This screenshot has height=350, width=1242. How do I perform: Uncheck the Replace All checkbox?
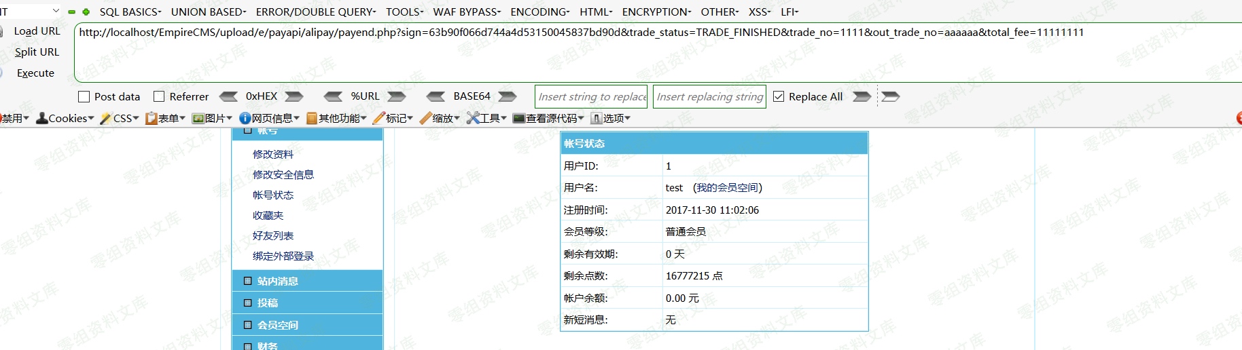coord(779,97)
